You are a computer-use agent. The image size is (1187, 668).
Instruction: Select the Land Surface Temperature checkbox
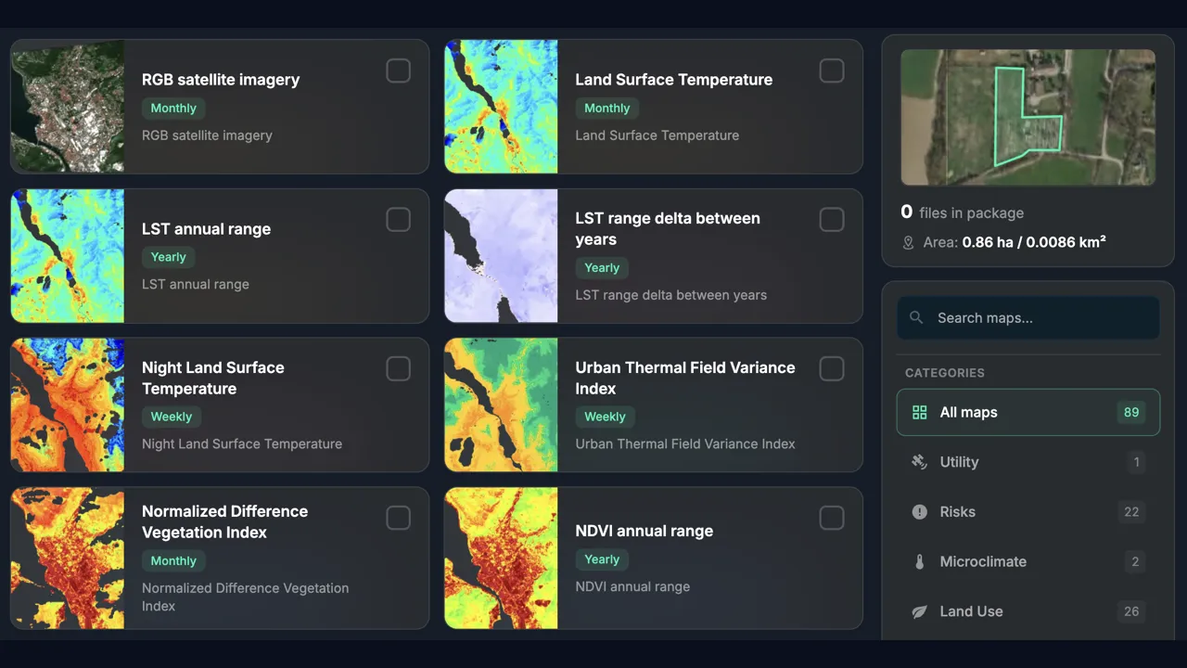(x=832, y=71)
